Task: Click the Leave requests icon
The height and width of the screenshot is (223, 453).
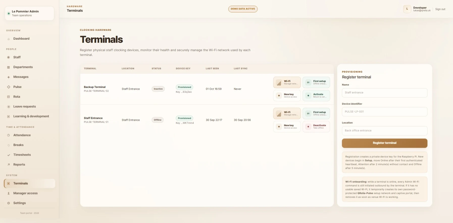Action: (9, 107)
